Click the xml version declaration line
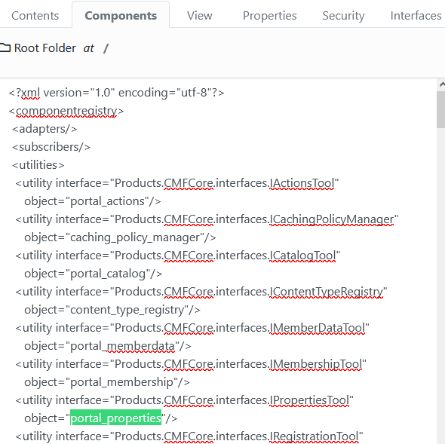Image resolution: width=445 pixels, height=444 pixels. pyautogui.click(x=116, y=93)
